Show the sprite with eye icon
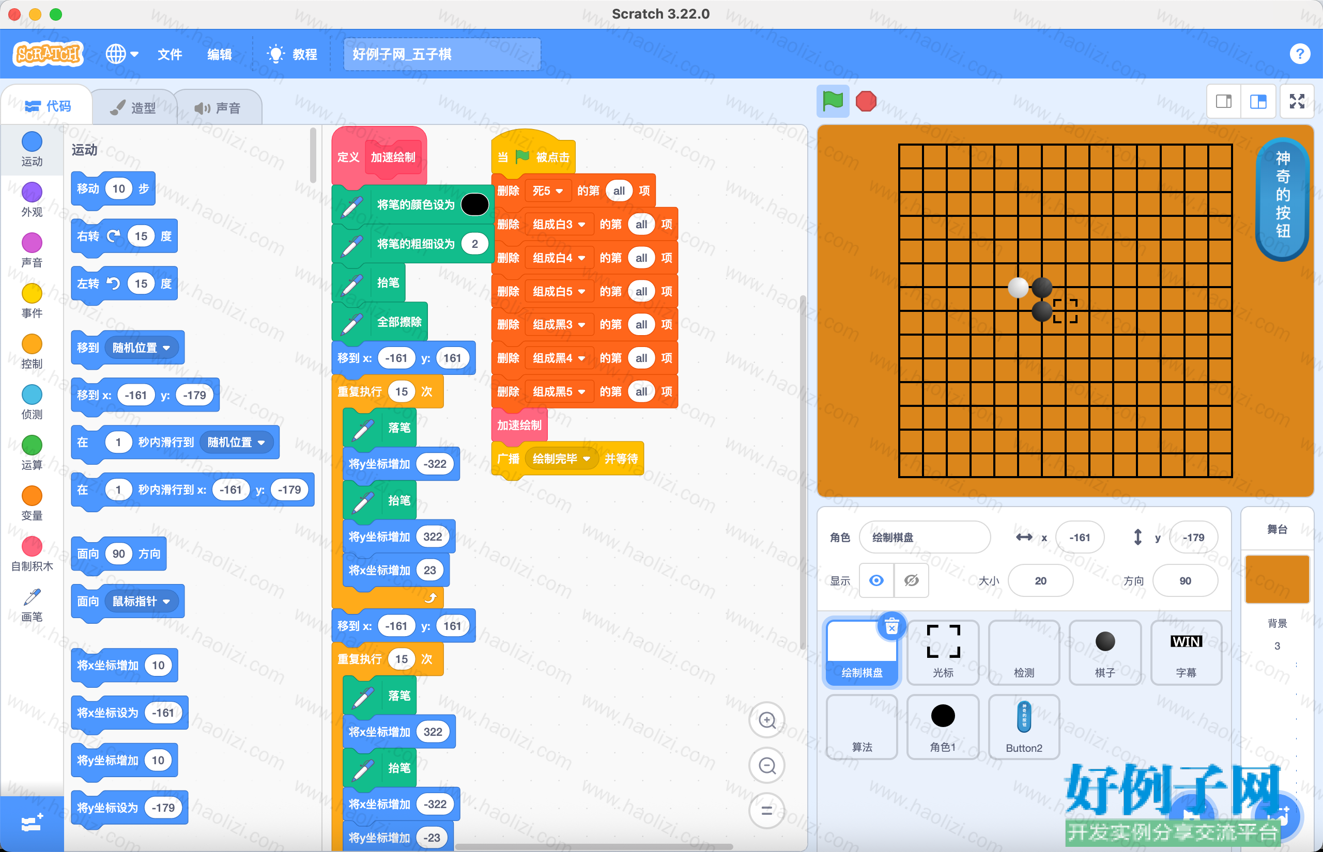1323x852 pixels. click(876, 580)
